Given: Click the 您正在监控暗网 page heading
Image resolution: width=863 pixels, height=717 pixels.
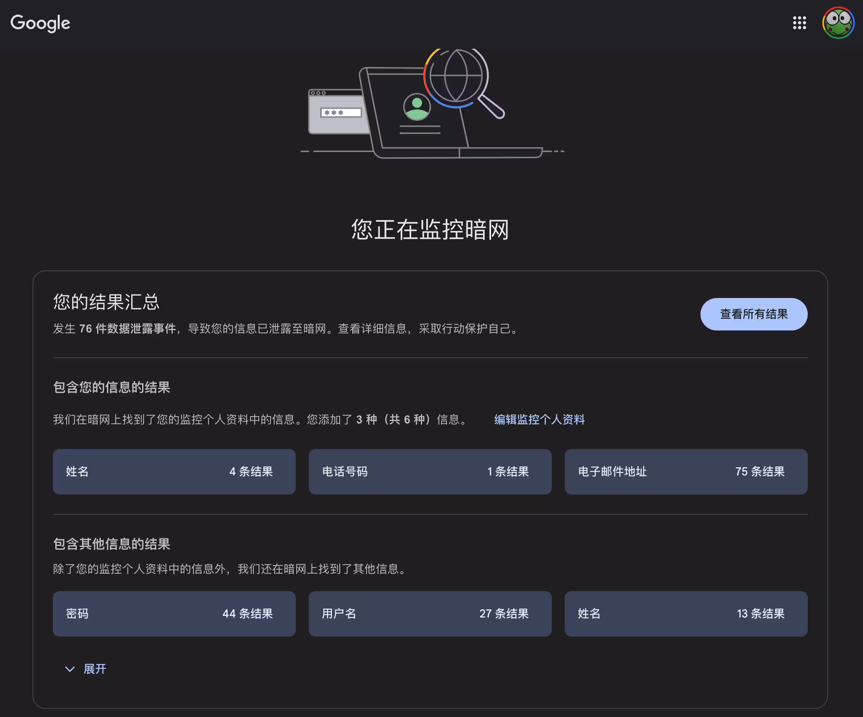Looking at the screenshot, I should [x=430, y=230].
